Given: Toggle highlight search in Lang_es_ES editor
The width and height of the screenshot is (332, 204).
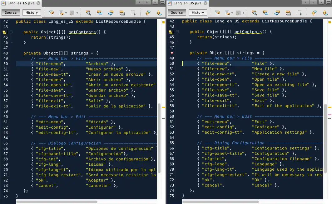Looking at the screenshot, I should (122, 13).
